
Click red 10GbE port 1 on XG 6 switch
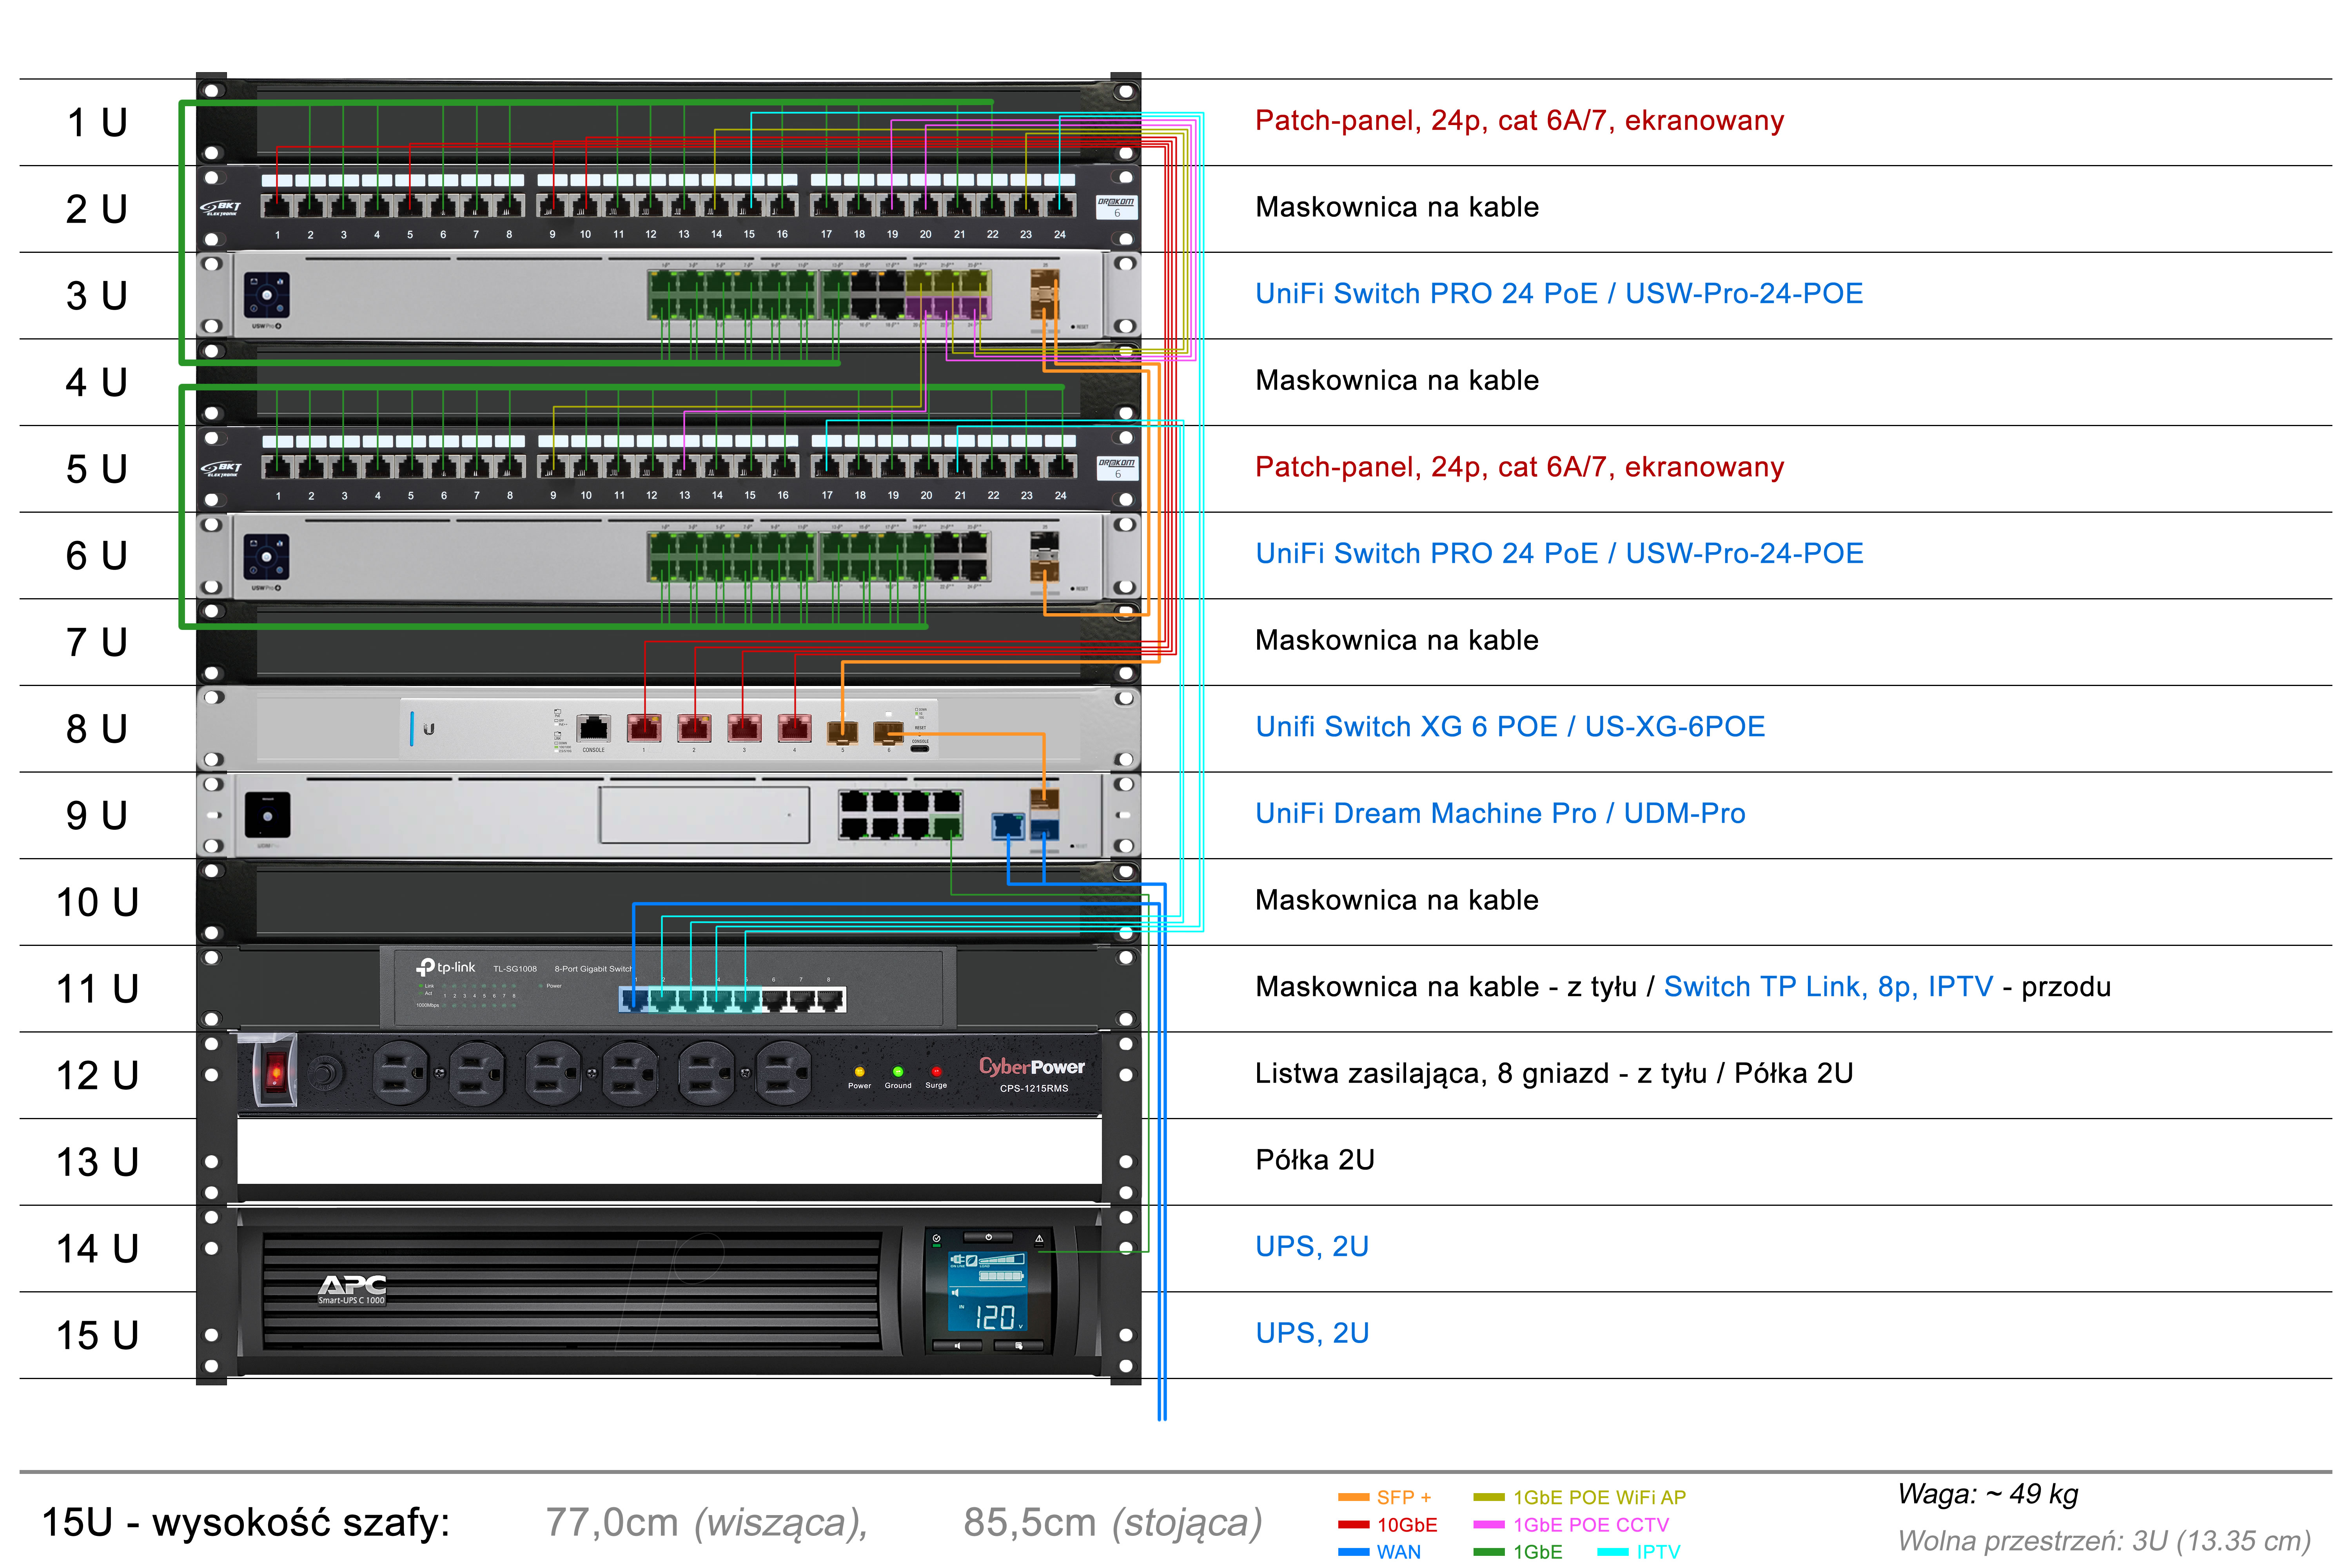pyautogui.click(x=644, y=728)
